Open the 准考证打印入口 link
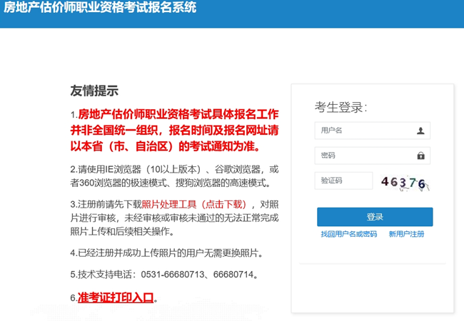 tap(116, 297)
